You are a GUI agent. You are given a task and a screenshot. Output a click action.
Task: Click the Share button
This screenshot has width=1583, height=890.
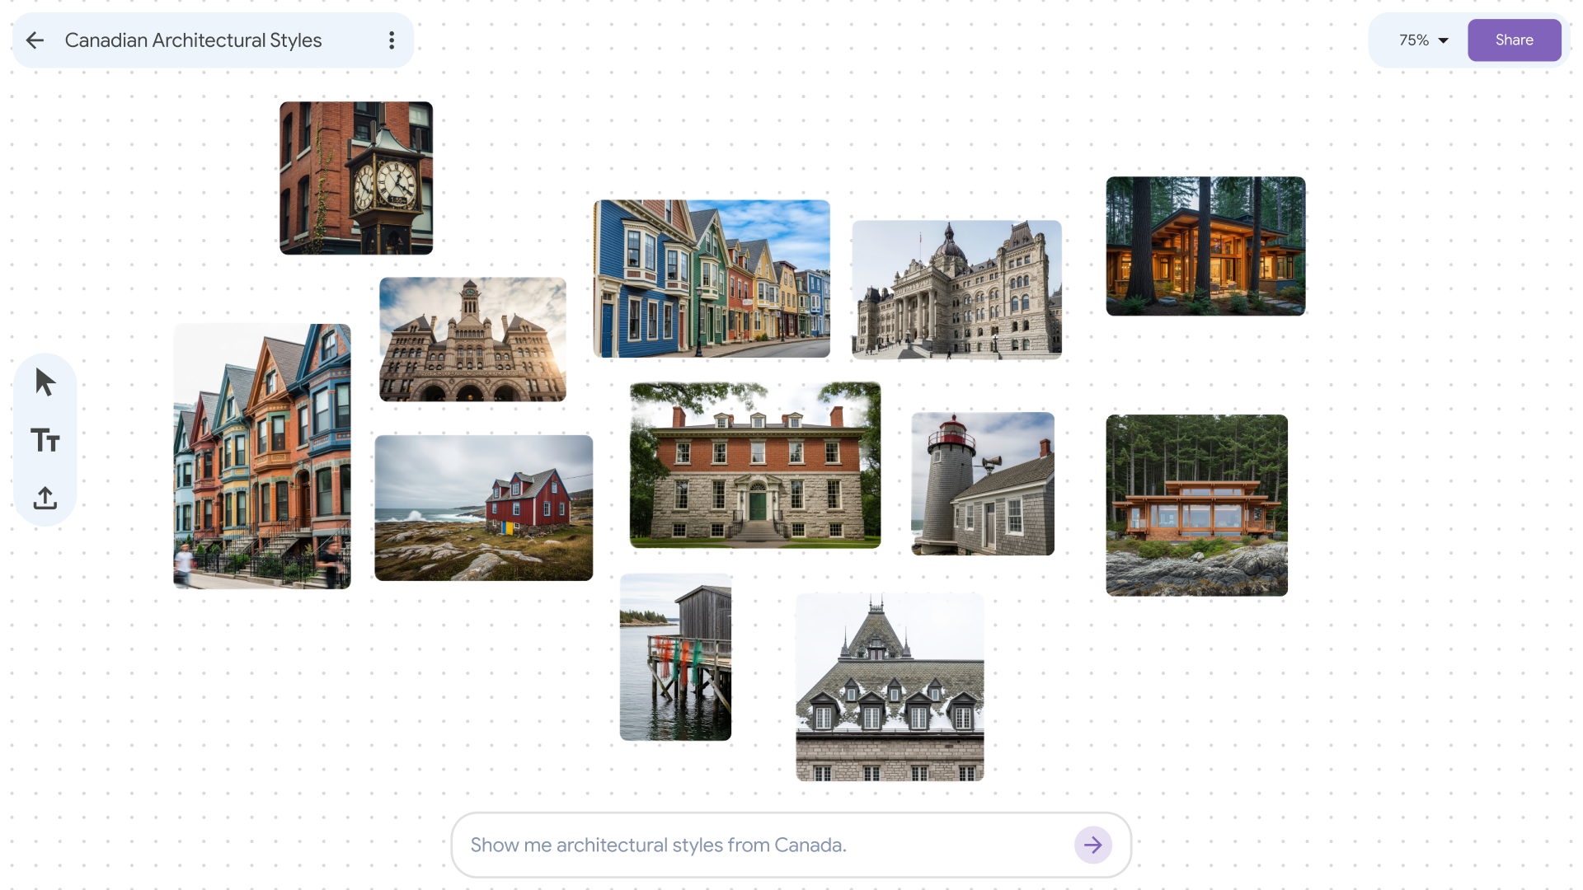(x=1514, y=40)
